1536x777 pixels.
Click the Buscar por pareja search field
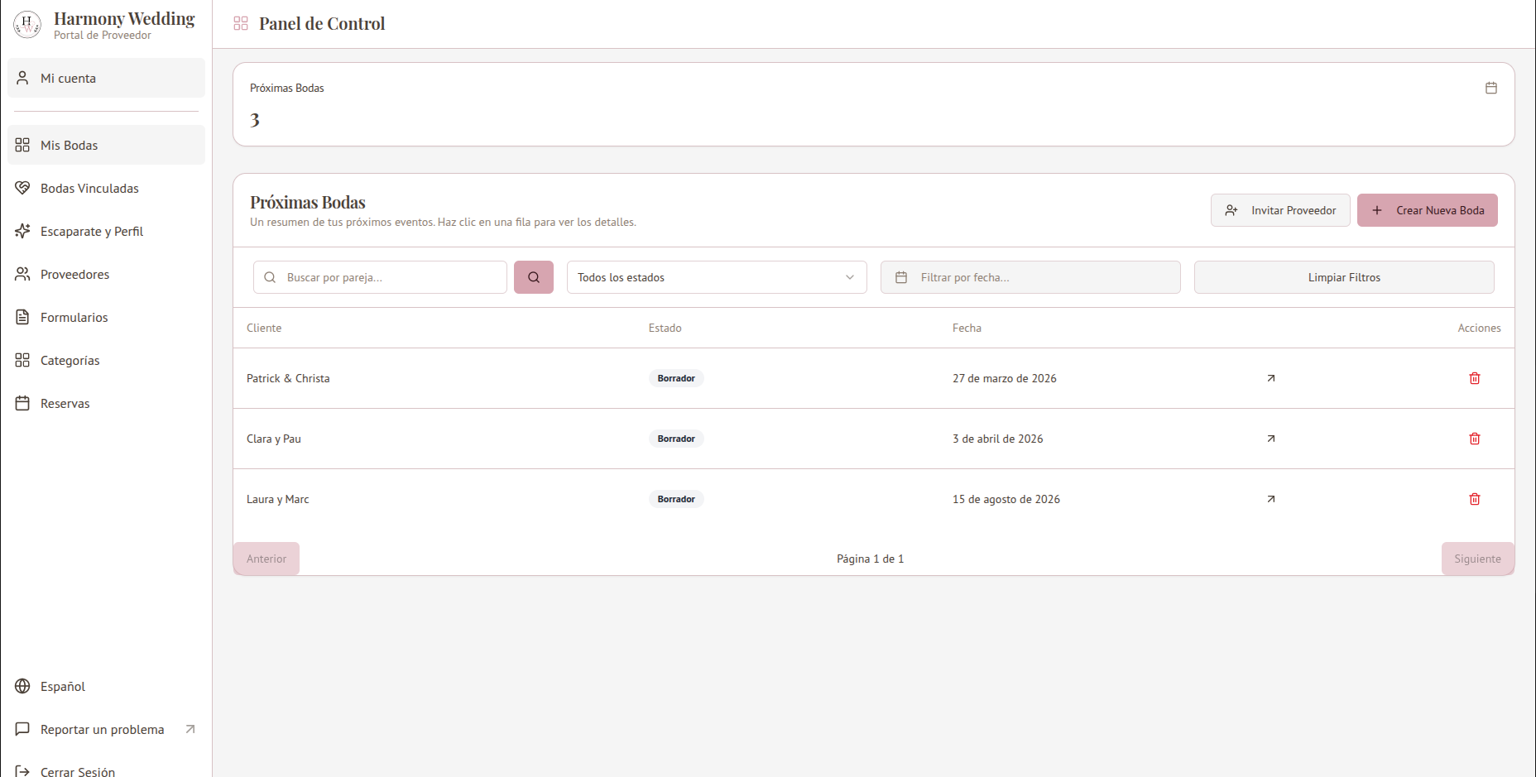pos(380,277)
